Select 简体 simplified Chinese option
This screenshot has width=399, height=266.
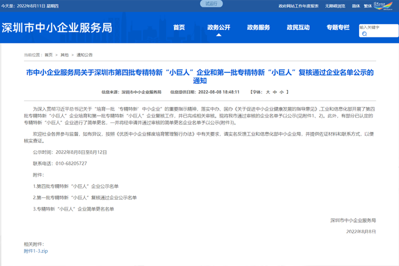(x=356, y=6)
